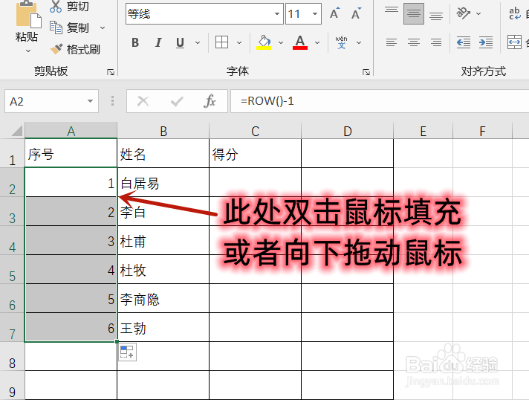Select column C header
The width and height of the screenshot is (529, 400).
[256, 131]
